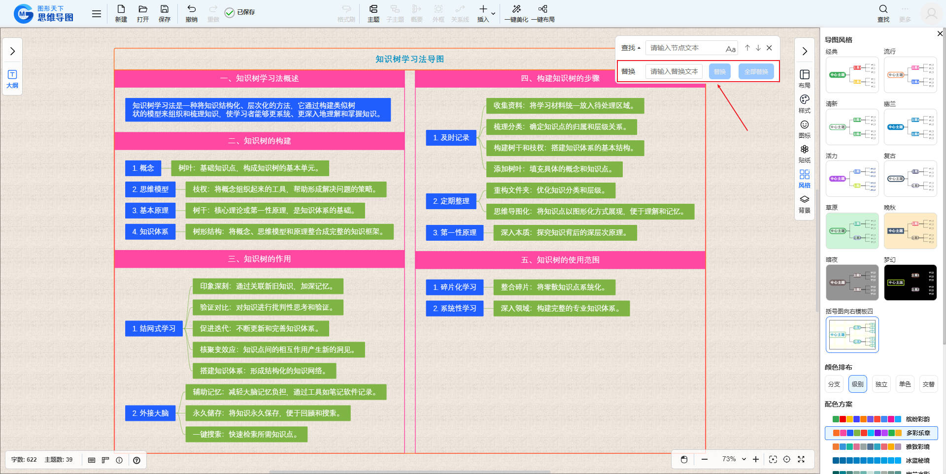Open the hamburger main menu
This screenshot has height=474, width=946.
pos(97,14)
